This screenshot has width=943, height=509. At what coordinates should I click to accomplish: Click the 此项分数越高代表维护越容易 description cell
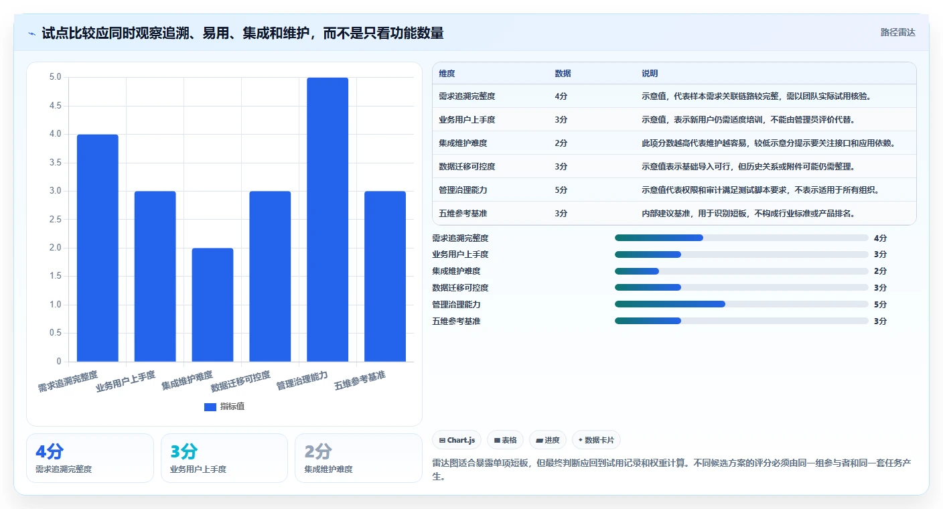(768, 143)
